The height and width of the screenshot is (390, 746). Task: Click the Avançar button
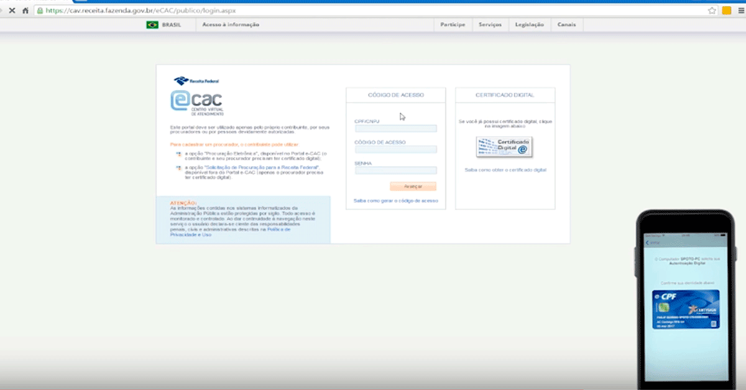pos(413,186)
